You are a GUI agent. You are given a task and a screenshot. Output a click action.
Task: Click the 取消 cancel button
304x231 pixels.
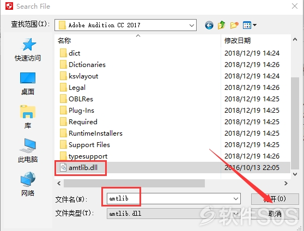coord(275,214)
